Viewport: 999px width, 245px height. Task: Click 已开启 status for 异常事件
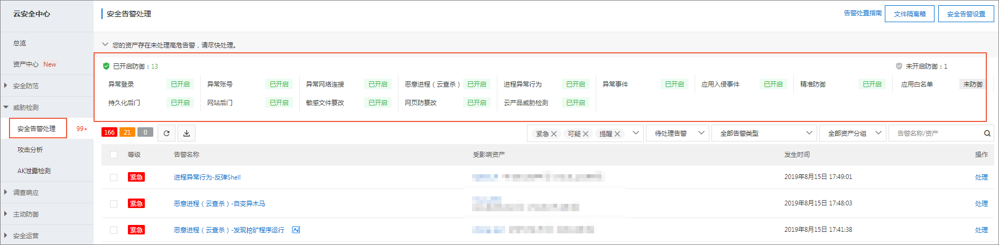pyautogui.click(x=674, y=84)
